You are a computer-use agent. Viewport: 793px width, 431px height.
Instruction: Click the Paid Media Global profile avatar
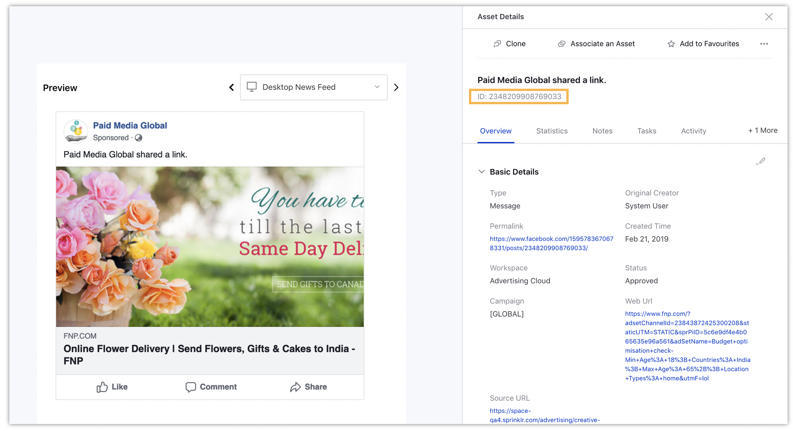(x=76, y=131)
